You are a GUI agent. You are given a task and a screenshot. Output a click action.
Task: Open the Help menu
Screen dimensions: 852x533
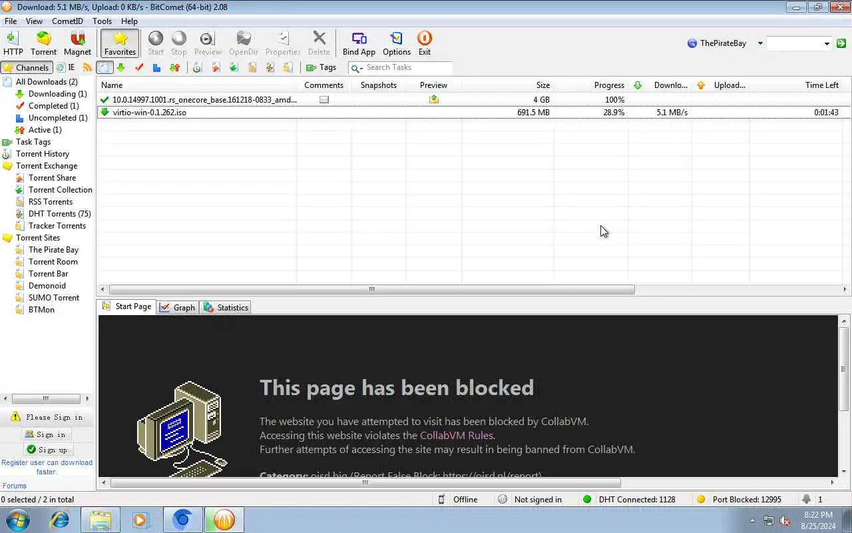[129, 21]
